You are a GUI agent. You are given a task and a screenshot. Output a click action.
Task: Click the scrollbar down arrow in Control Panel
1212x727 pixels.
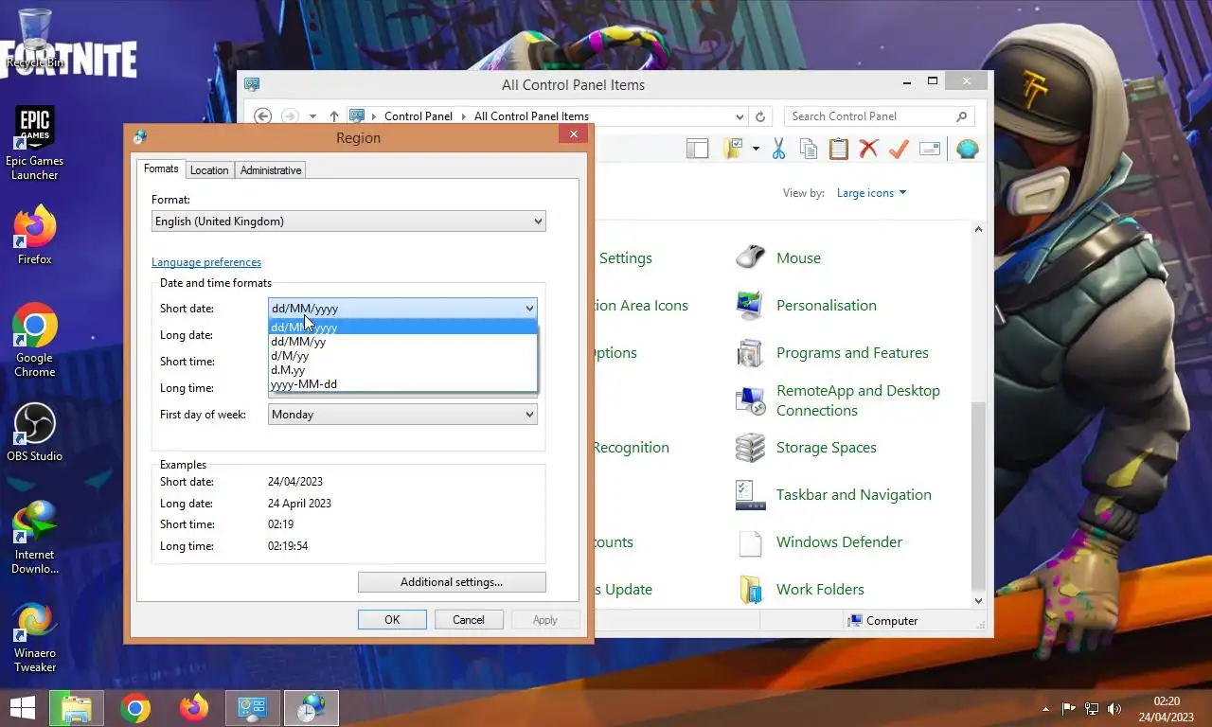point(979,600)
